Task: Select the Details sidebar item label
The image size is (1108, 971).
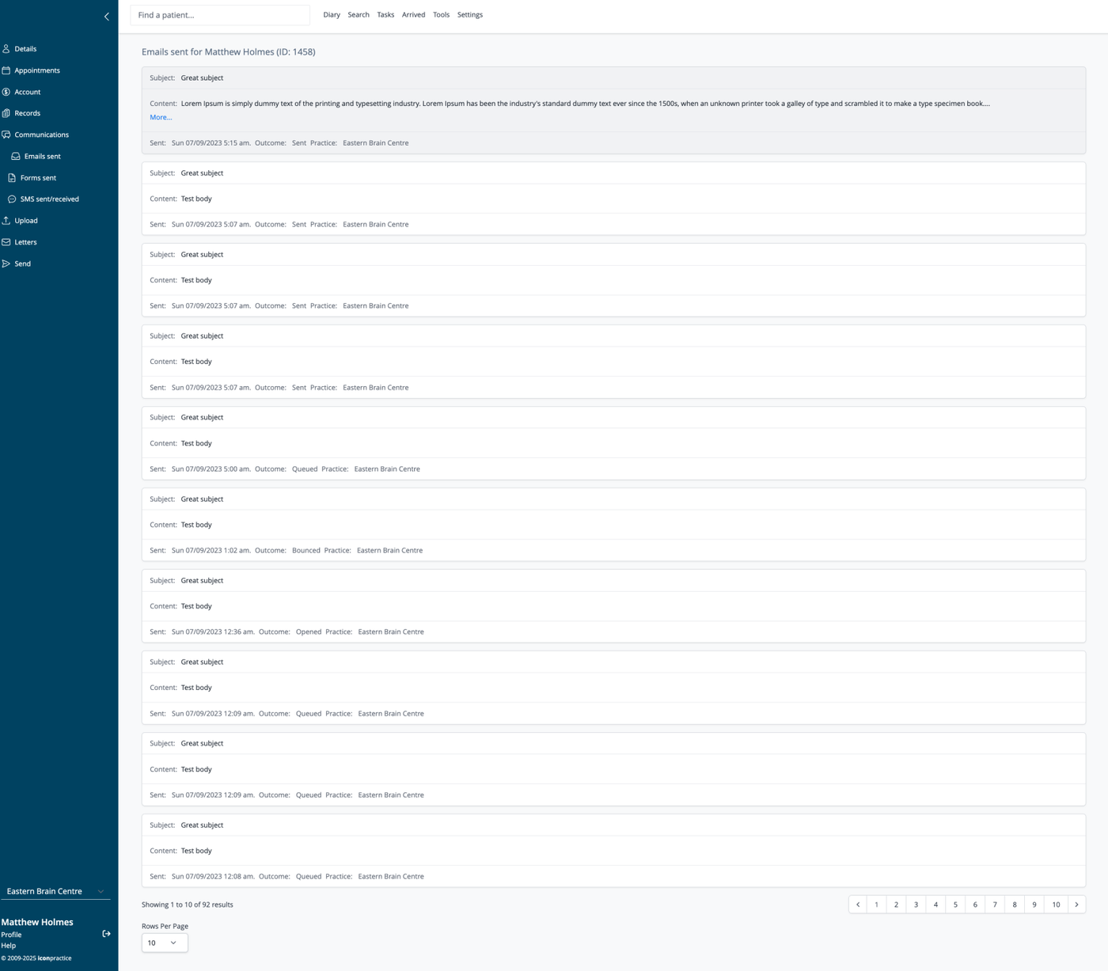Action: click(x=25, y=49)
